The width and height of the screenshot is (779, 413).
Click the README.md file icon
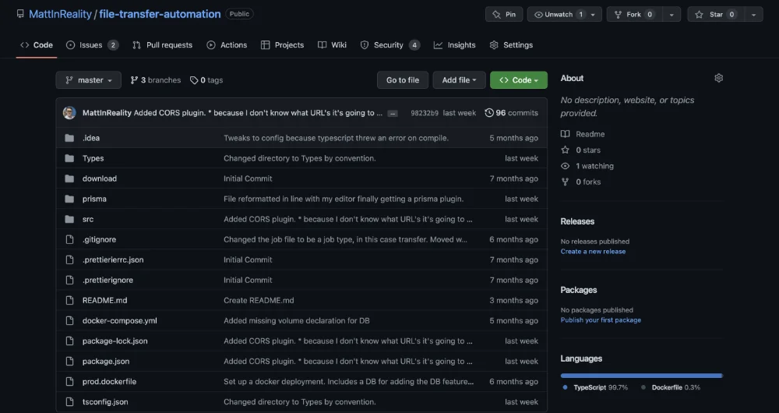click(69, 300)
